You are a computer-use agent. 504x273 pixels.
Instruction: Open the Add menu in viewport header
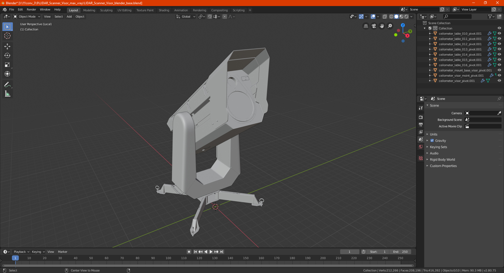[x=69, y=17]
